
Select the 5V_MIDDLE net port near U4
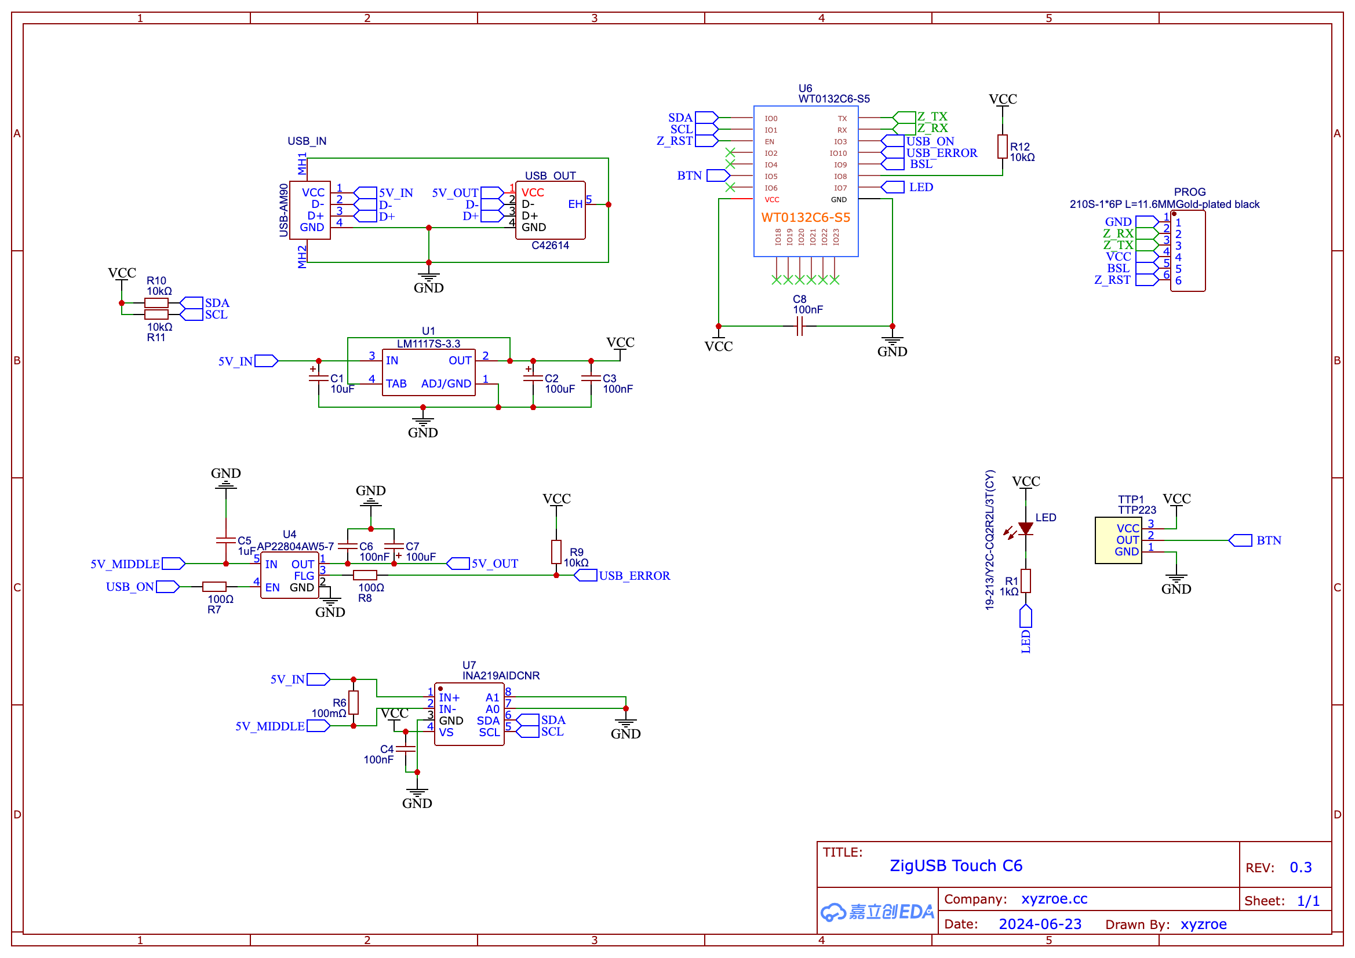[x=173, y=564]
